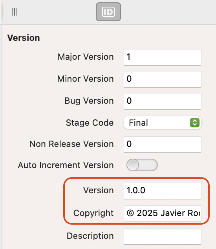Screen dimensions: 216x249
Task: Click the green arrows on Stage Code popup
Action: click(195, 123)
